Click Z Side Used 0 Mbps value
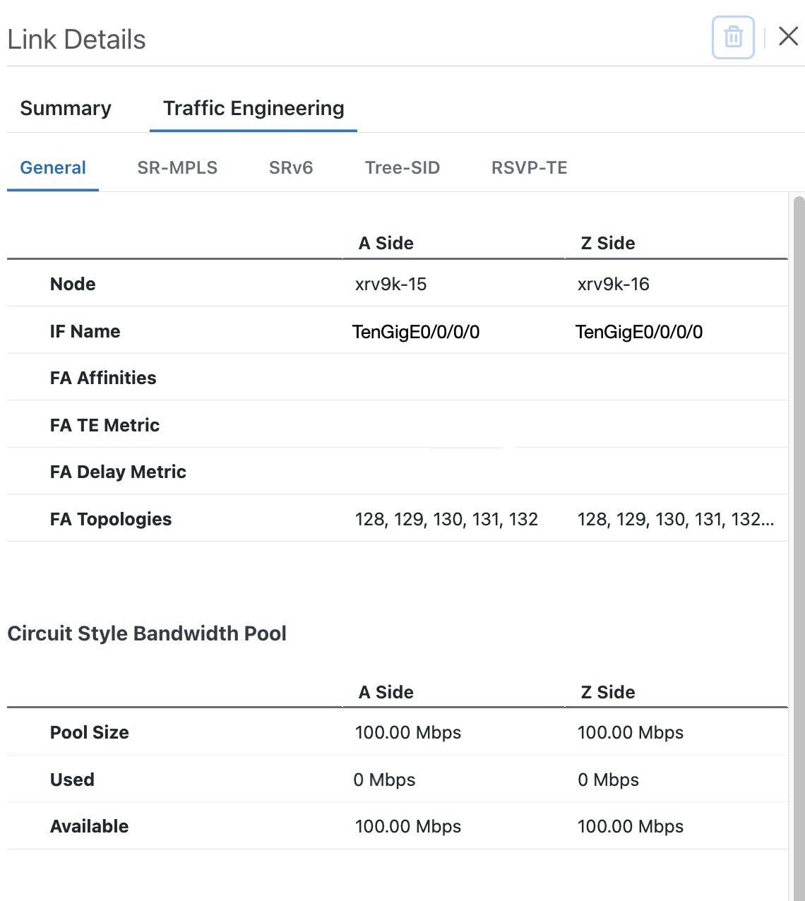 [608, 780]
